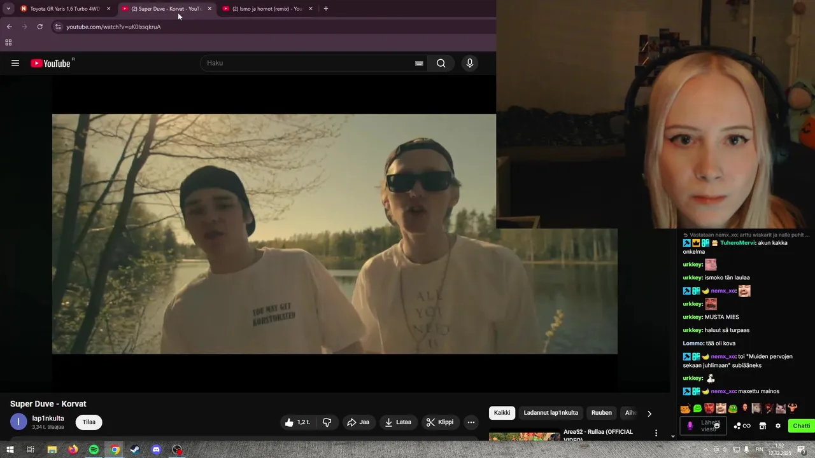Screen dimensions: 815x458
Task: Go to the YouTube home logo
Action: pyautogui.click(x=51, y=63)
